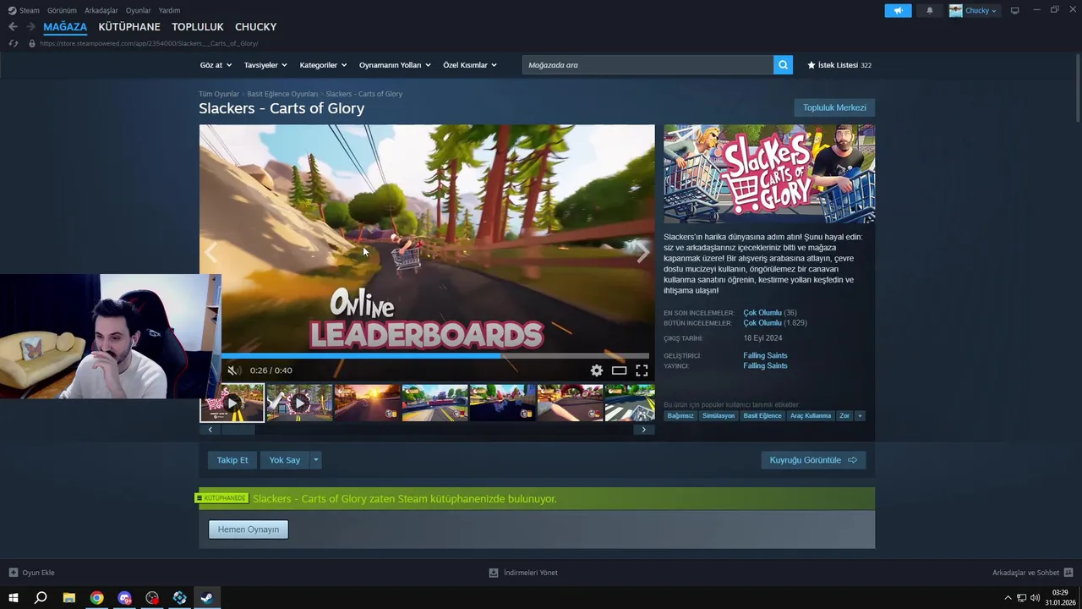1082x609 pixels.
Task: Show hidden system tray icons
Action: coord(1008,598)
